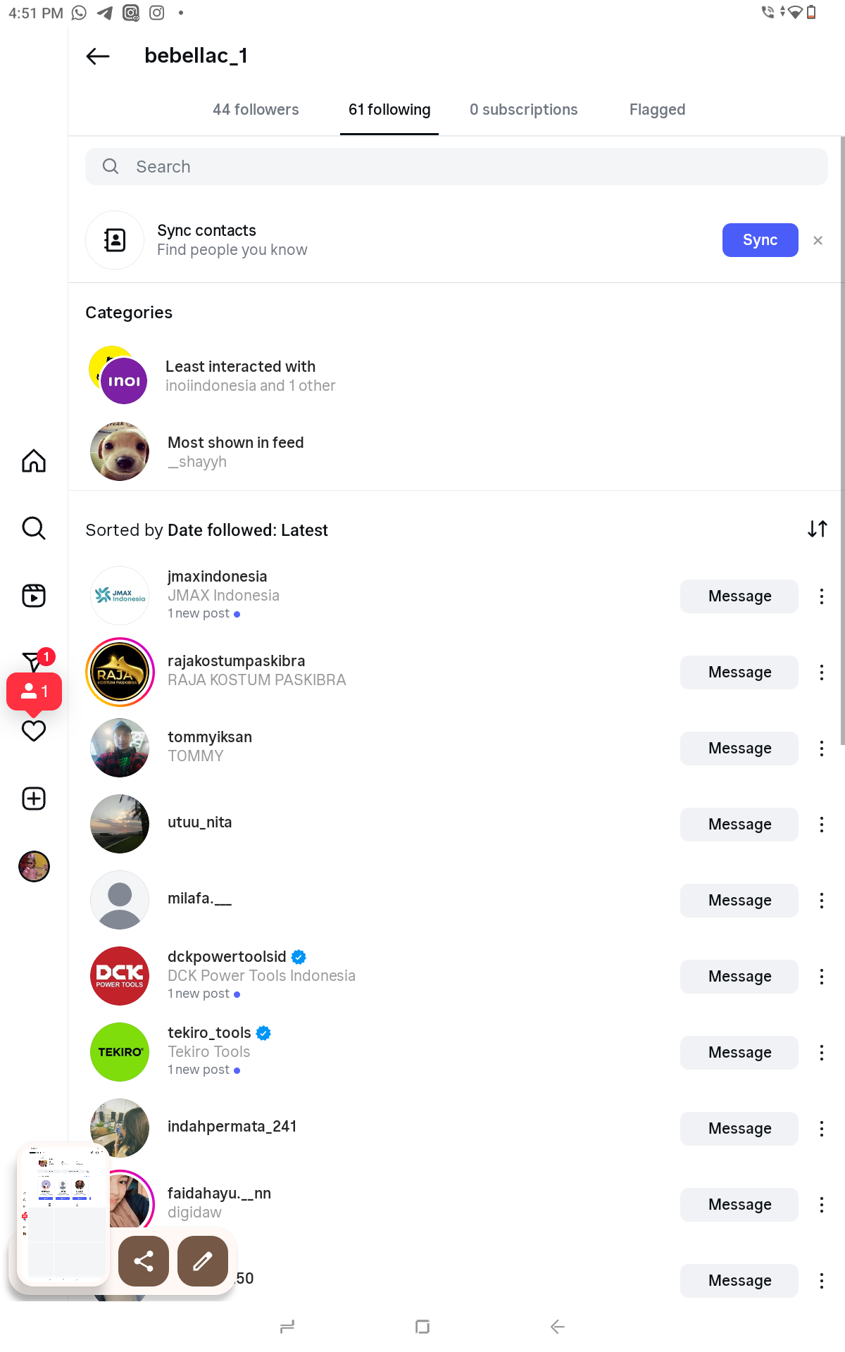Open the Search icon in sidebar
The image size is (845, 1352).
[34, 528]
